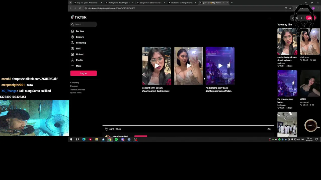Open Microsoft Edge from taskbar
This screenshot has height=180, width=321.
84,139
